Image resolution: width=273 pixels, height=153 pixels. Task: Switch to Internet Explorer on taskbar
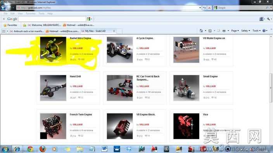coord(17,149)
